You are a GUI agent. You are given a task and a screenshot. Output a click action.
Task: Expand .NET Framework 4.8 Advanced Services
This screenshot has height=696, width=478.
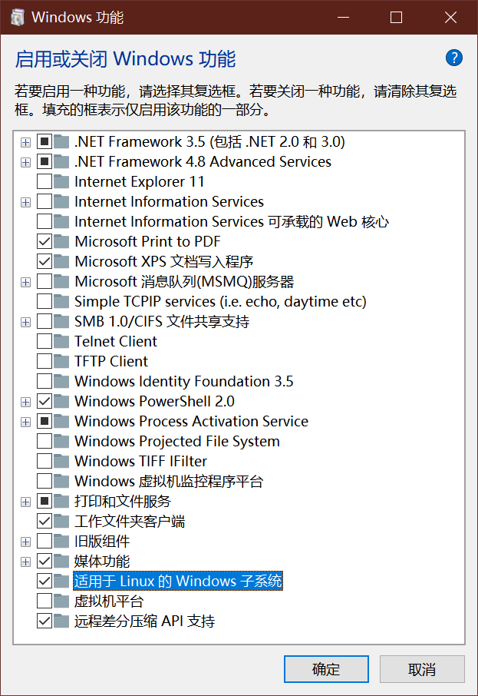[x=26, y=162]
